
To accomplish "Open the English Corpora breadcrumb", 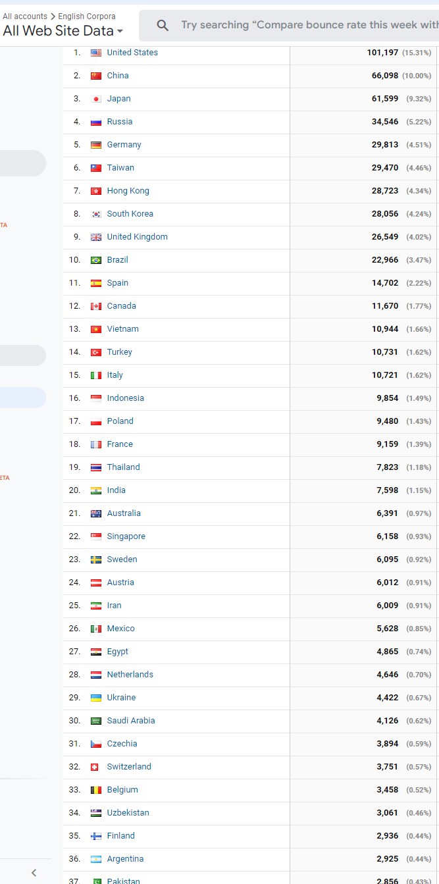I will 87,16.
